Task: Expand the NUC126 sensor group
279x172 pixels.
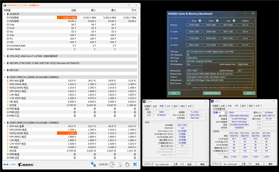Action: [5, 70]
